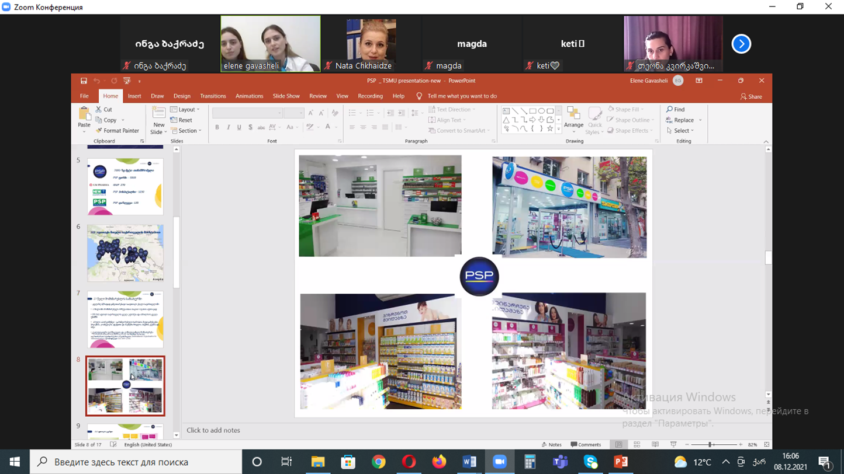Zoom in with the plus button
This screenshot has width=844, height=474.
pyautogui.click(x=741, y=445)
